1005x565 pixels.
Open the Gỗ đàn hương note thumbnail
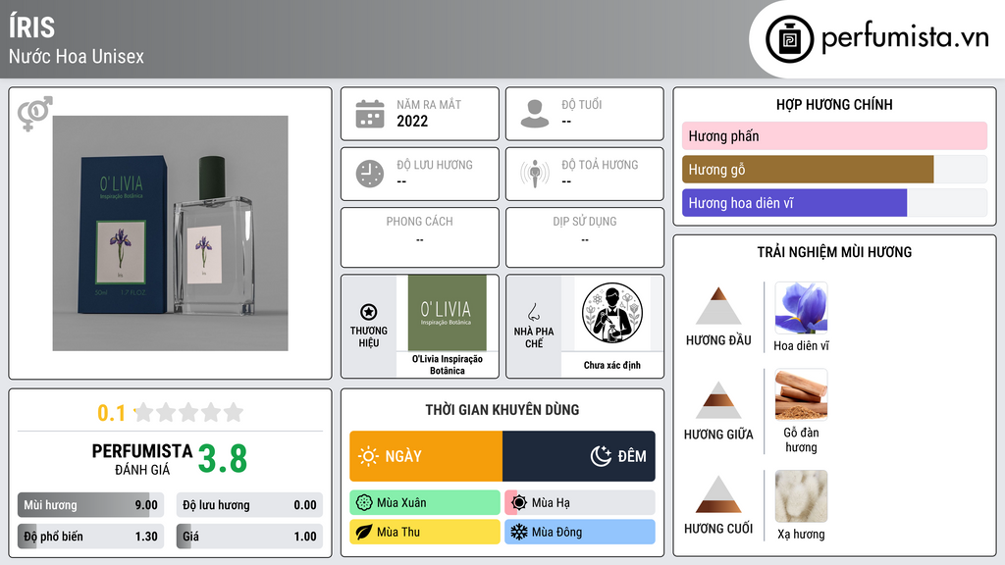(801, 394)
